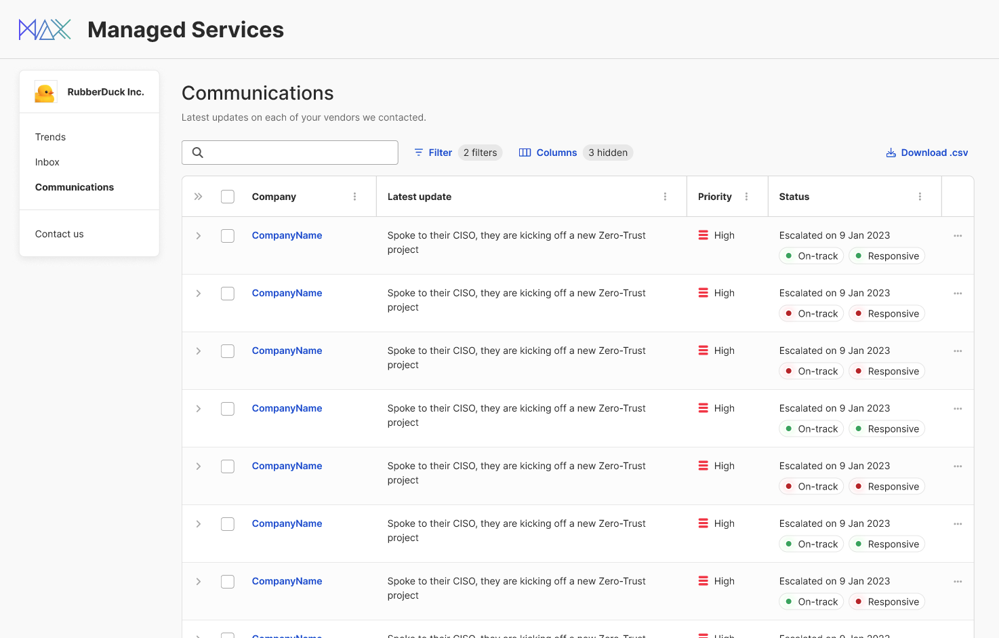Click the double-chevron to expand all rows
The width and height of the screenshot is (999, 638).
point(198,196)
